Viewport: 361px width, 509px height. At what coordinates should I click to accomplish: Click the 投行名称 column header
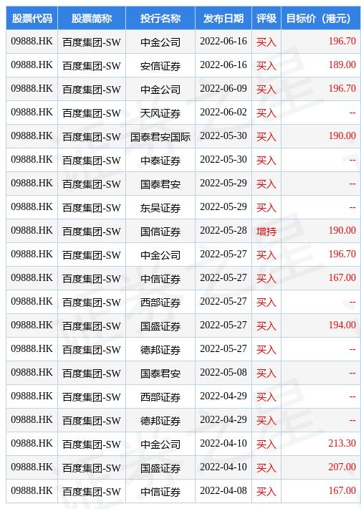click(160, 18)
